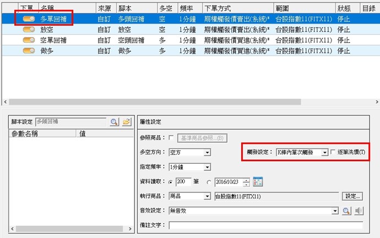Toggle the 放空 strategy switch

[x=29, y=29]
